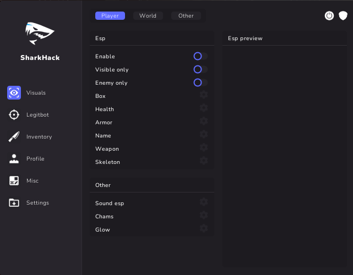Click the SharkHack shark logo

click(x=40, y=34)
